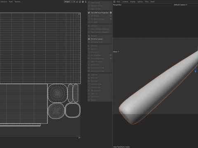The width and height of the screenshot is (198, 148).
Task: Run Set UVW from Projection command
Action: [x=100, y=13]
